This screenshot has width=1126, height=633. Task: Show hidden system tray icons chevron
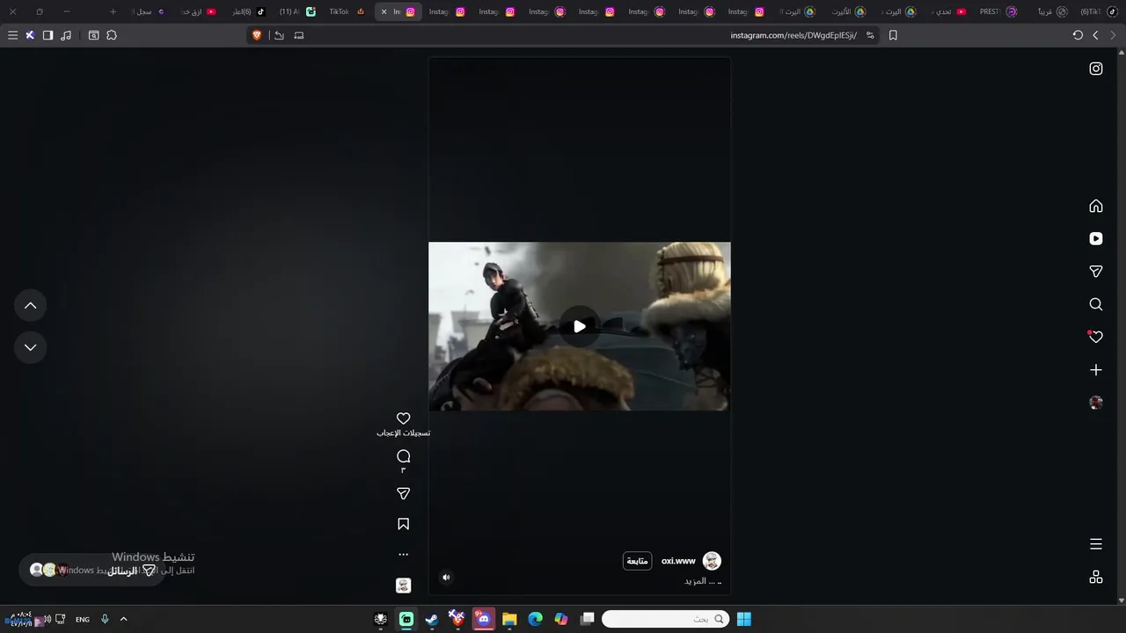[x=123, y=619]
